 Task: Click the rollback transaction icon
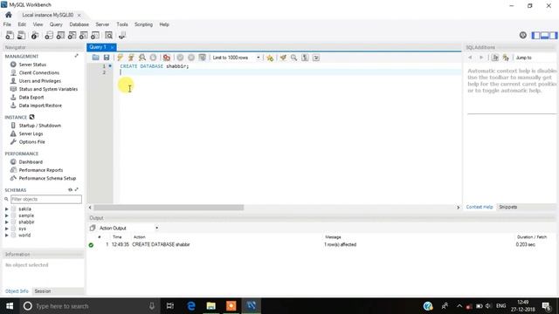point(191,58)
